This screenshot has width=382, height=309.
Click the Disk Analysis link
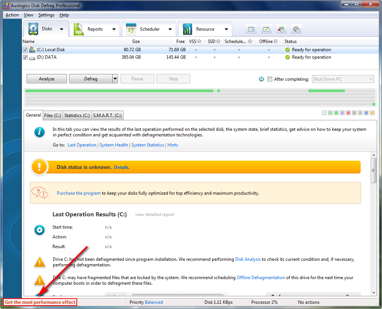tap(248, 259)
